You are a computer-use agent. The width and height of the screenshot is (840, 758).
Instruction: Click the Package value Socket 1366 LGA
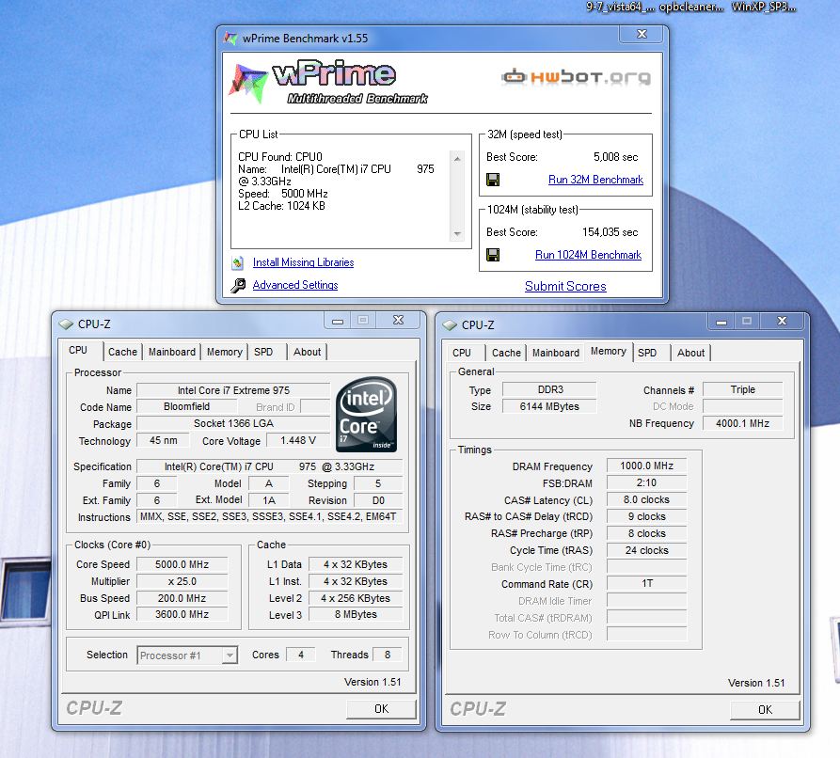(x=233, y=423)
